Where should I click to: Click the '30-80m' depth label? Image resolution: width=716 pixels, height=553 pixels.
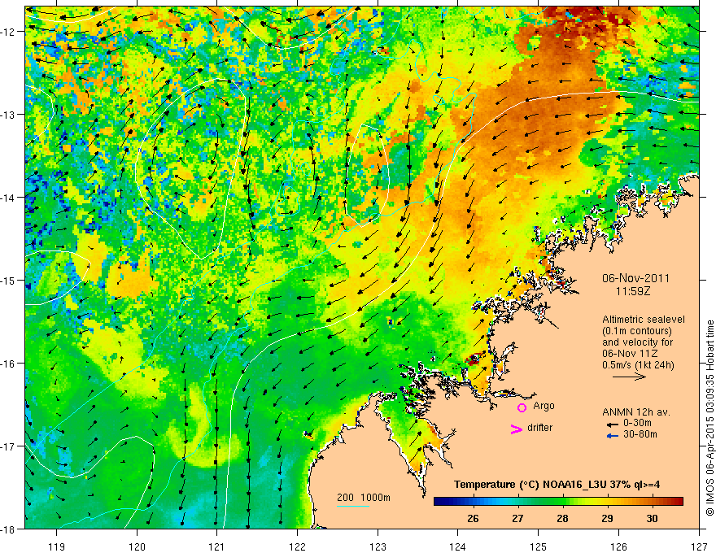(640, 434)
